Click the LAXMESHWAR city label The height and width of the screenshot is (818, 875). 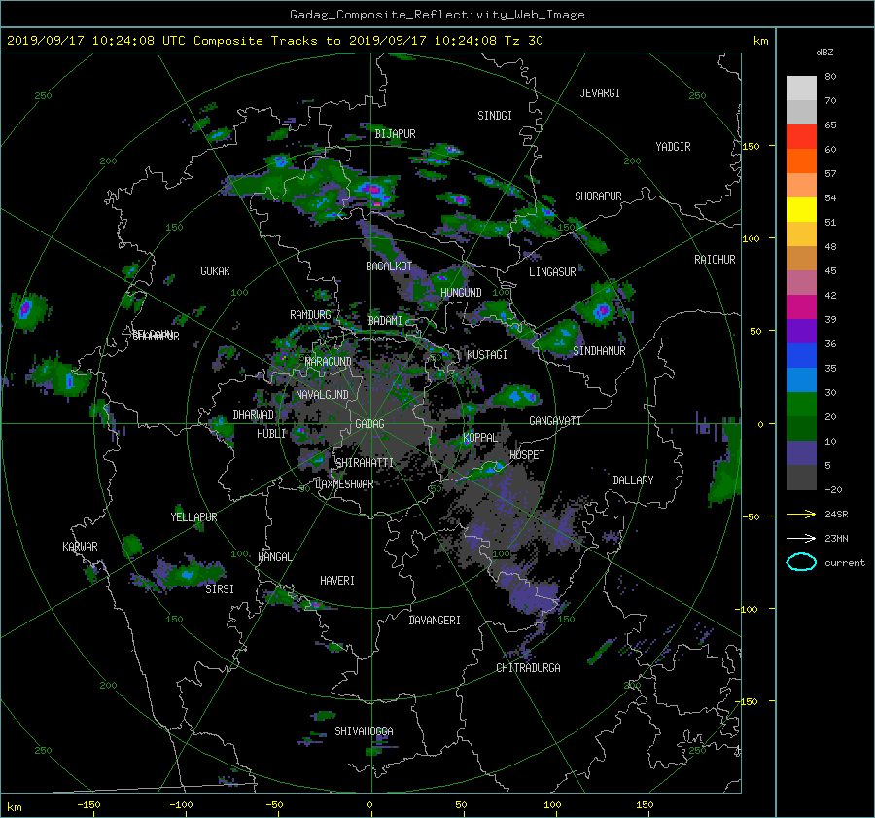(344, 484)
